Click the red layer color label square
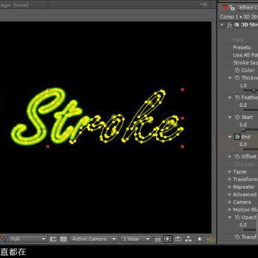This screenshot has height=258, width=258. (225, 8)
